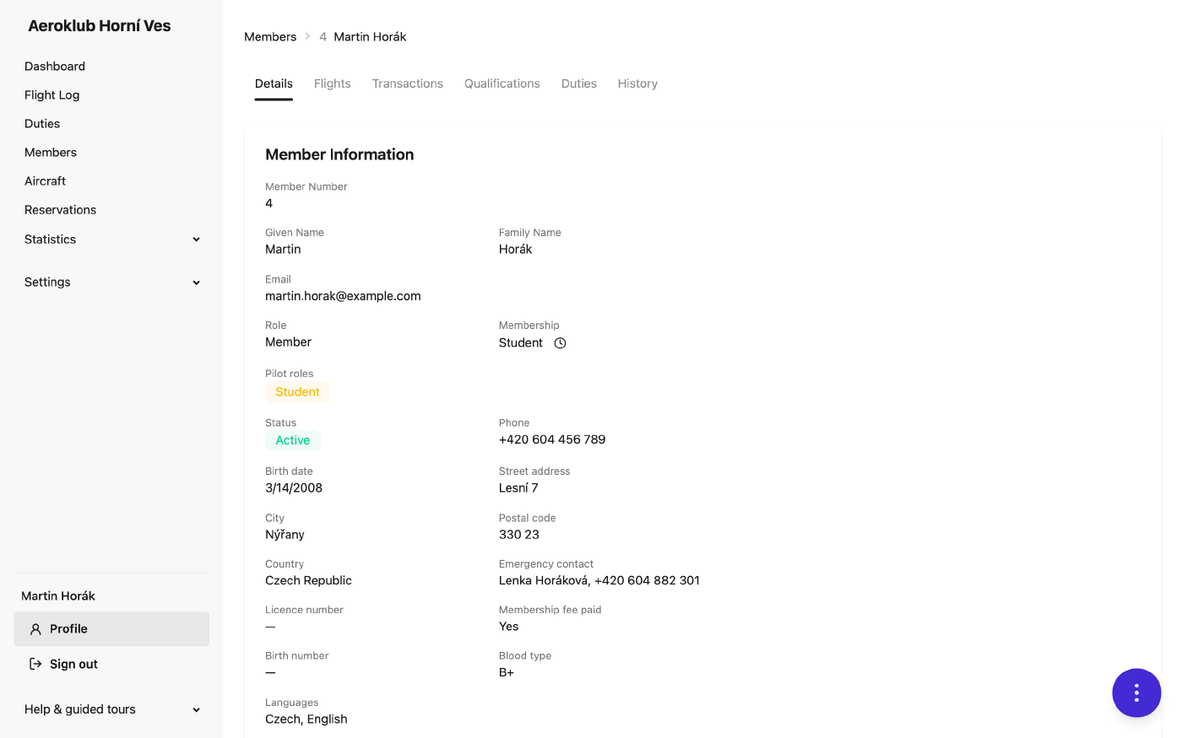Switch to the Flights tab

[333, 83]
